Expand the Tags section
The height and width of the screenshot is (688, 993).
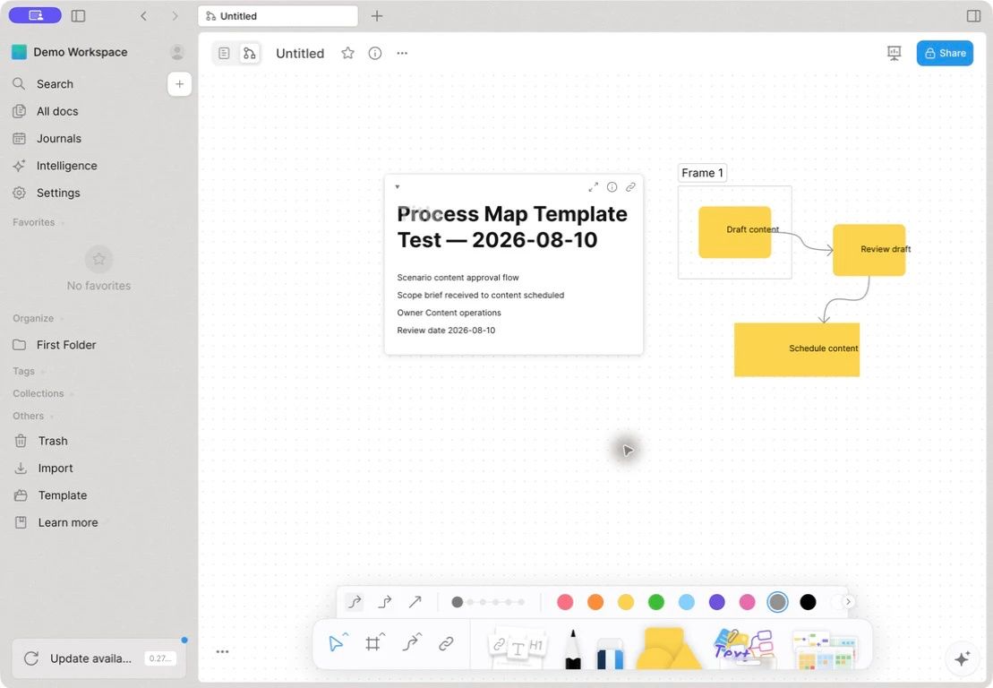tap(29, 371)
